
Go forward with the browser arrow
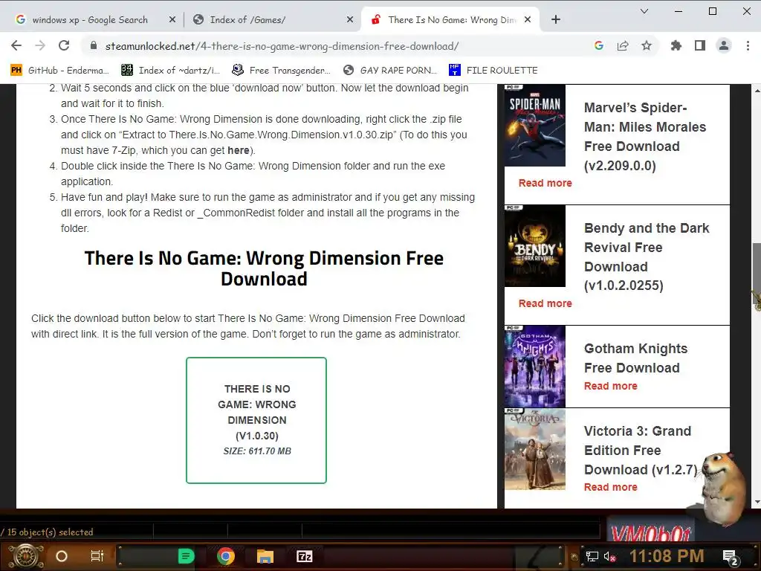[x=40, y=45]
